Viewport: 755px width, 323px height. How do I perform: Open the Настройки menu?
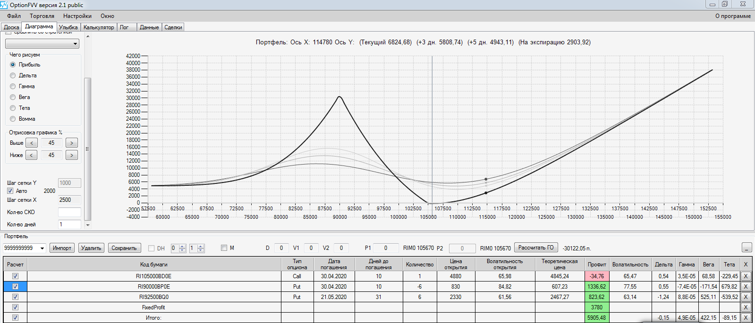77,16
